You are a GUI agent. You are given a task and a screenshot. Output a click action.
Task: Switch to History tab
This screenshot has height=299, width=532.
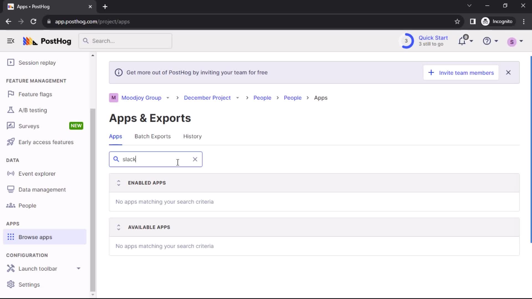click(193, 136)
